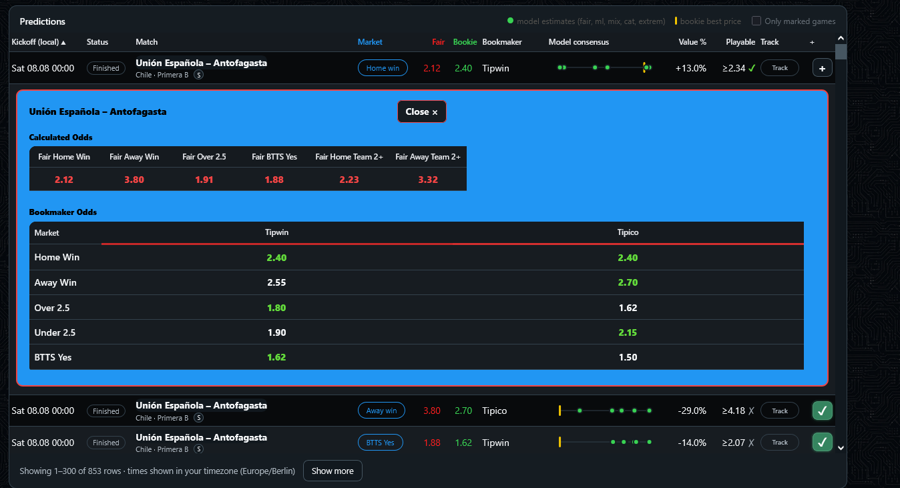The height and width of the screenshot is (488, 900).
Task: Click Tipico Under 2.5 odds 2.15
Action: [x=628, y=332]
